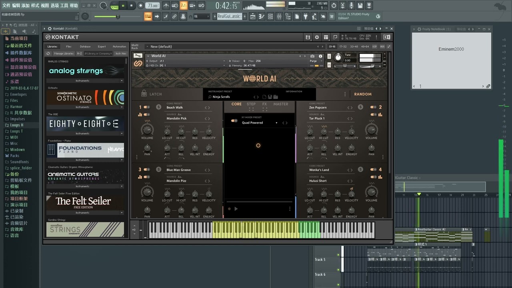The image size is (512, 288).
Task: Click Manage Libraries button
Action: point(64,53)
